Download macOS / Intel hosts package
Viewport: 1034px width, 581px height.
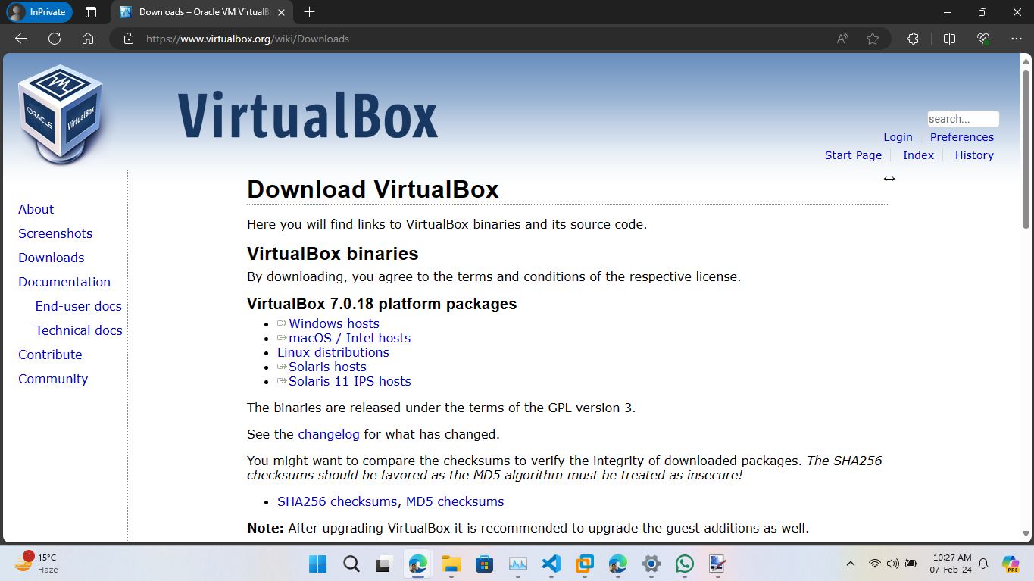point(350,338)
